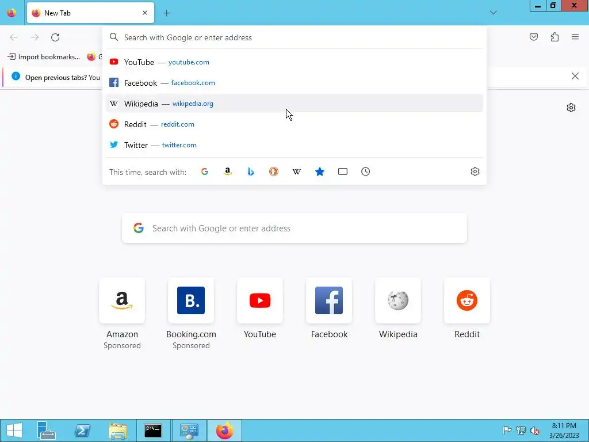The height and width of the screenshot is (442, 589).
Task: Search this time with Amazon icon
Action: coord(228,172)
